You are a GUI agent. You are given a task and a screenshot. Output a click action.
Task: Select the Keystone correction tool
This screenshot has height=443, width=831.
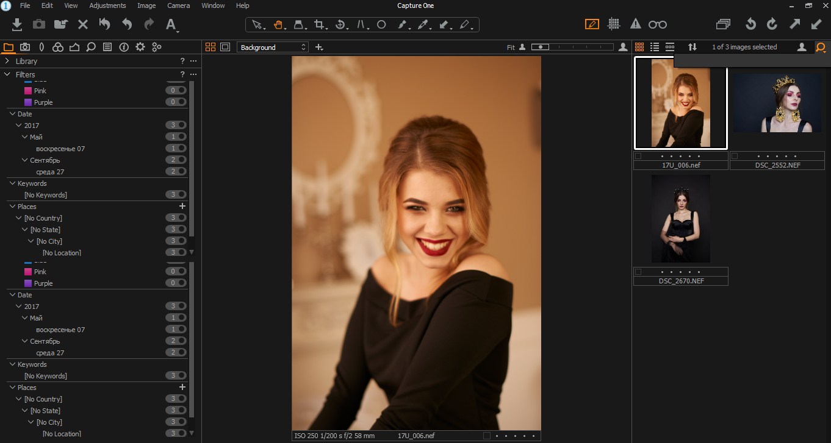click(362, 24)
